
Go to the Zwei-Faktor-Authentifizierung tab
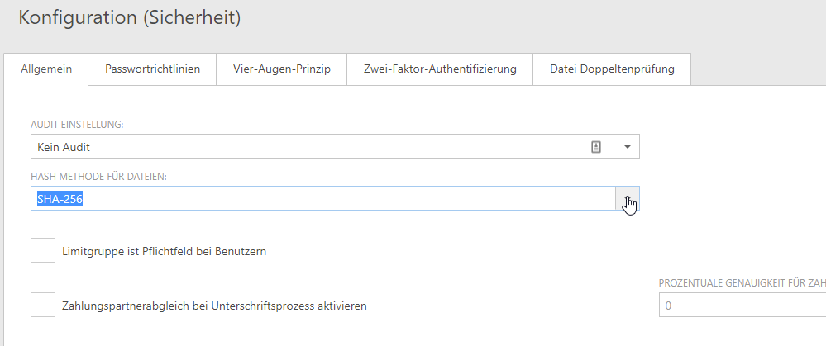[440, 69]
